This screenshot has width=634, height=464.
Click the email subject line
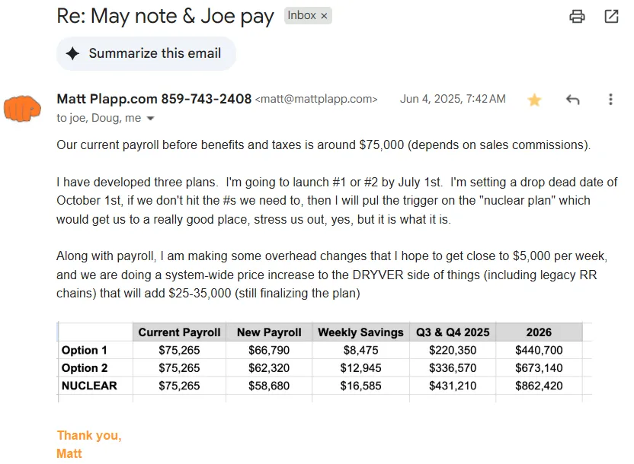165,17
